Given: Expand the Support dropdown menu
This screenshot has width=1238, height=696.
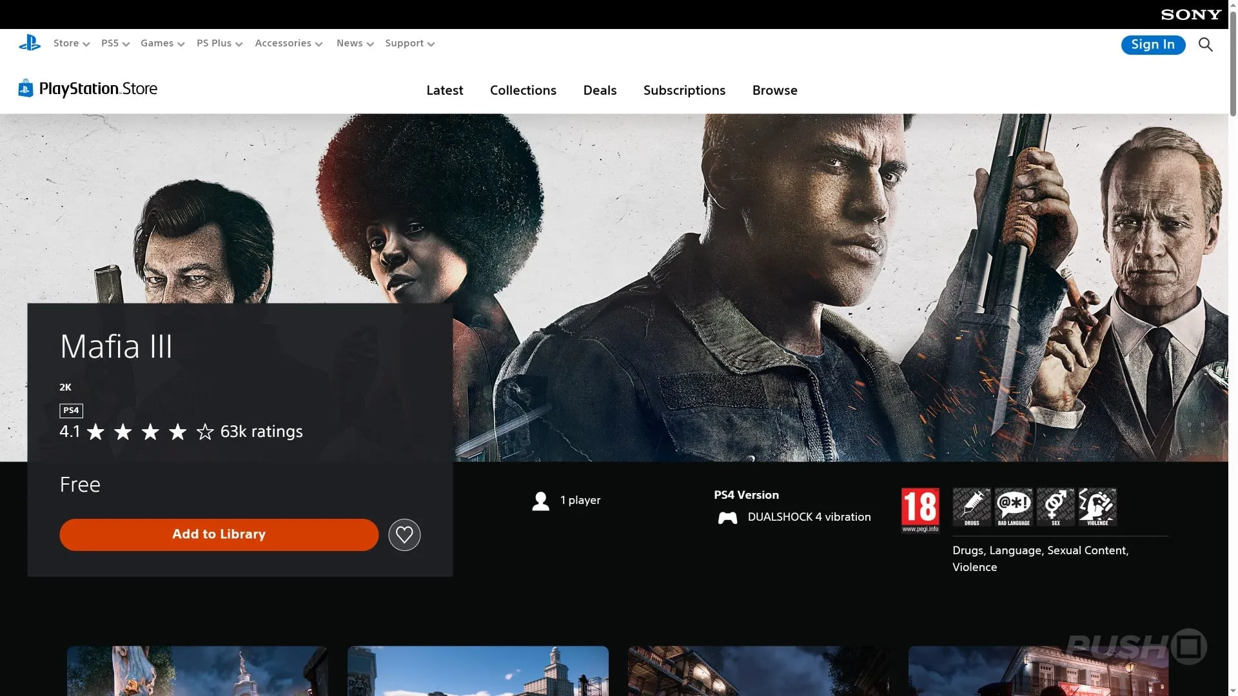Looking at the screenshot, I should (409, 43).
